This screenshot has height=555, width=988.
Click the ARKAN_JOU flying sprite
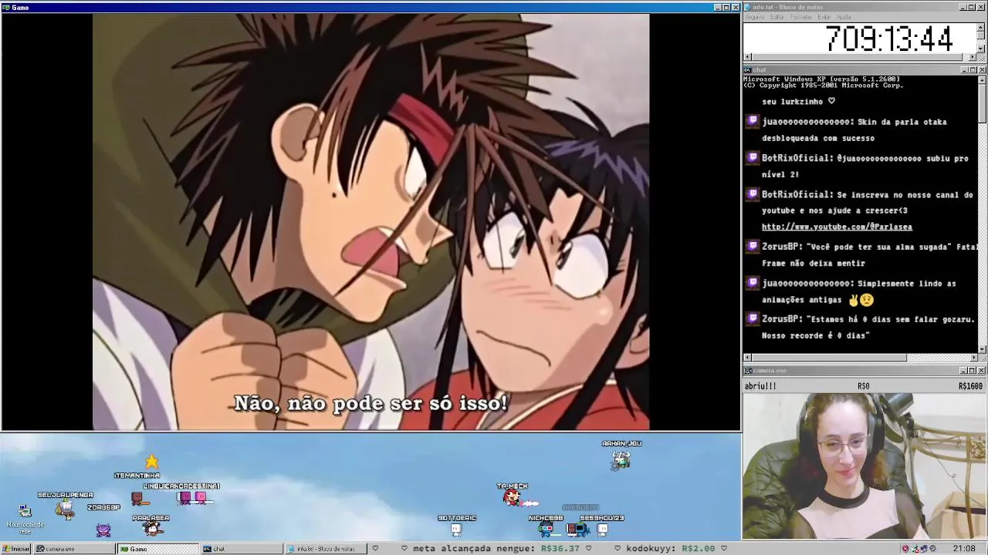coord(621,459)
